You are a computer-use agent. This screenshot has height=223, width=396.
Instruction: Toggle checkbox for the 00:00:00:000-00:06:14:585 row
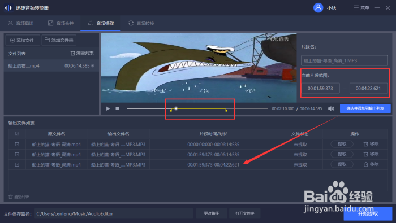(17, 145)
